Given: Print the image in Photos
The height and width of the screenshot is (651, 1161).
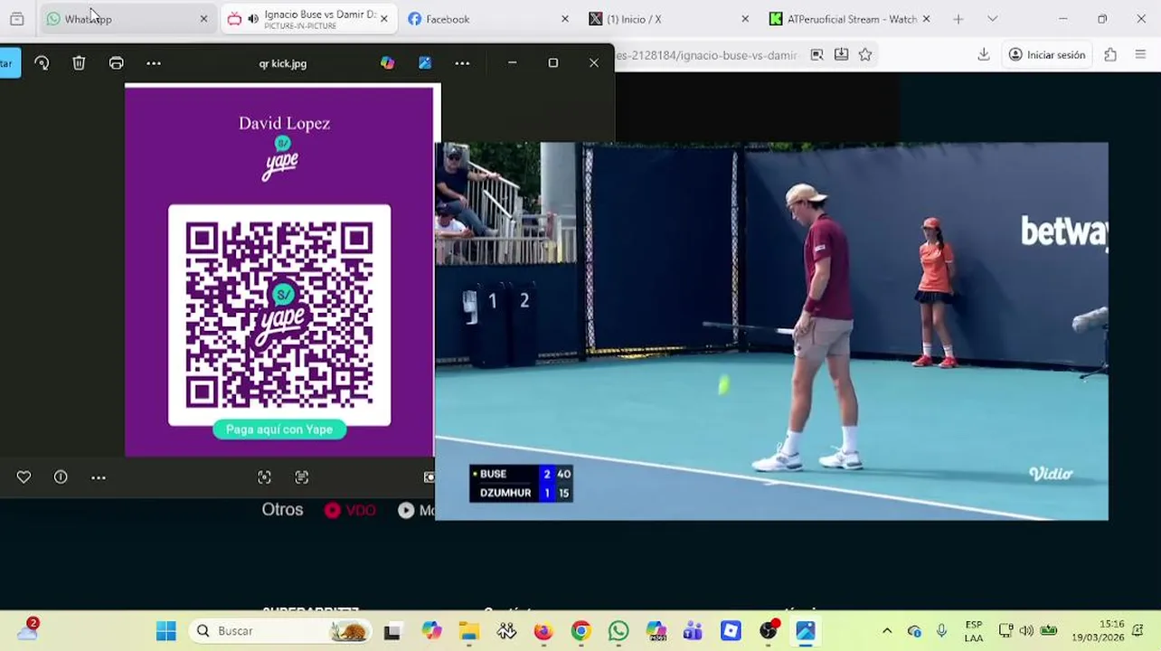Looking at the screenshot, I should coord(117,63).
